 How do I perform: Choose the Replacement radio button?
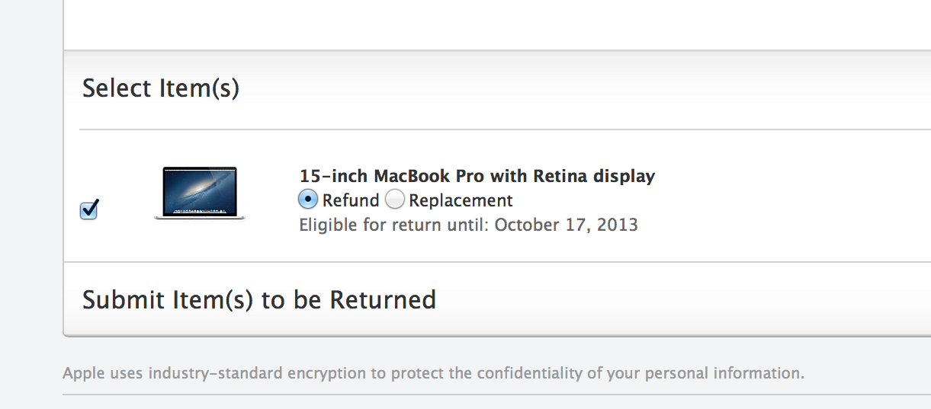pyautogui.click(x=394, y=200)
